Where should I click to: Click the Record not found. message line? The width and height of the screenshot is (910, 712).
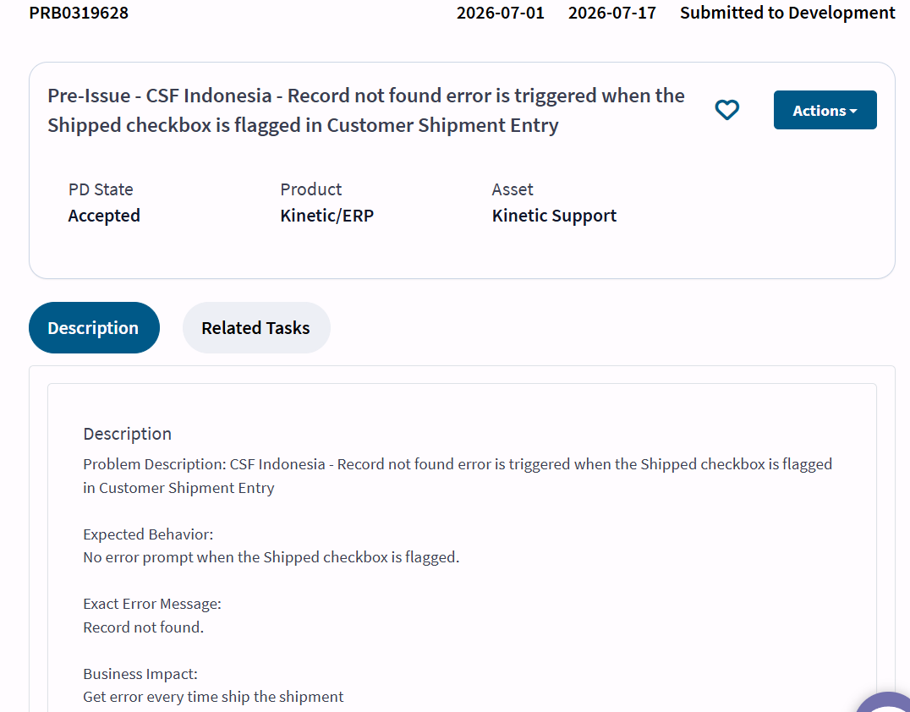coord(143,627)
